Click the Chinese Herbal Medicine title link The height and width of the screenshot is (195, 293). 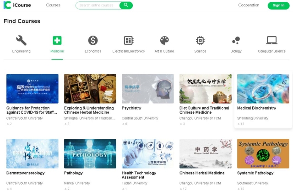coord(202,173)
